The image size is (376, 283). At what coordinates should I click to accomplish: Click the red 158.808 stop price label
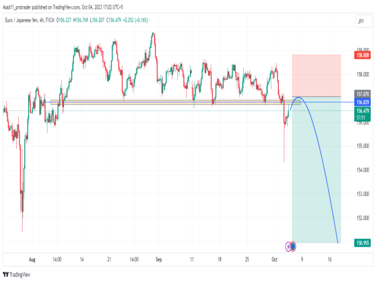(x=362, y=55)
